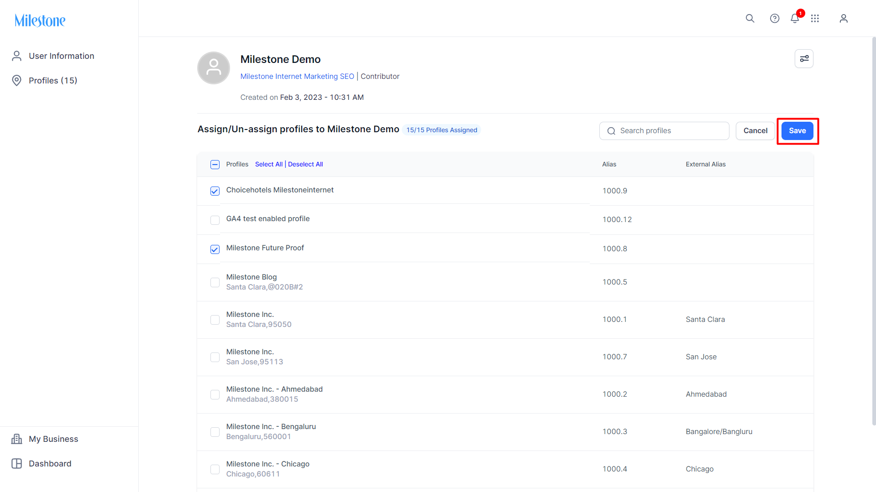Click external alias Bangalore/Bangluru
Viewport: 876px width, 492px height.
pyautogui.click(x=719, y=431)
